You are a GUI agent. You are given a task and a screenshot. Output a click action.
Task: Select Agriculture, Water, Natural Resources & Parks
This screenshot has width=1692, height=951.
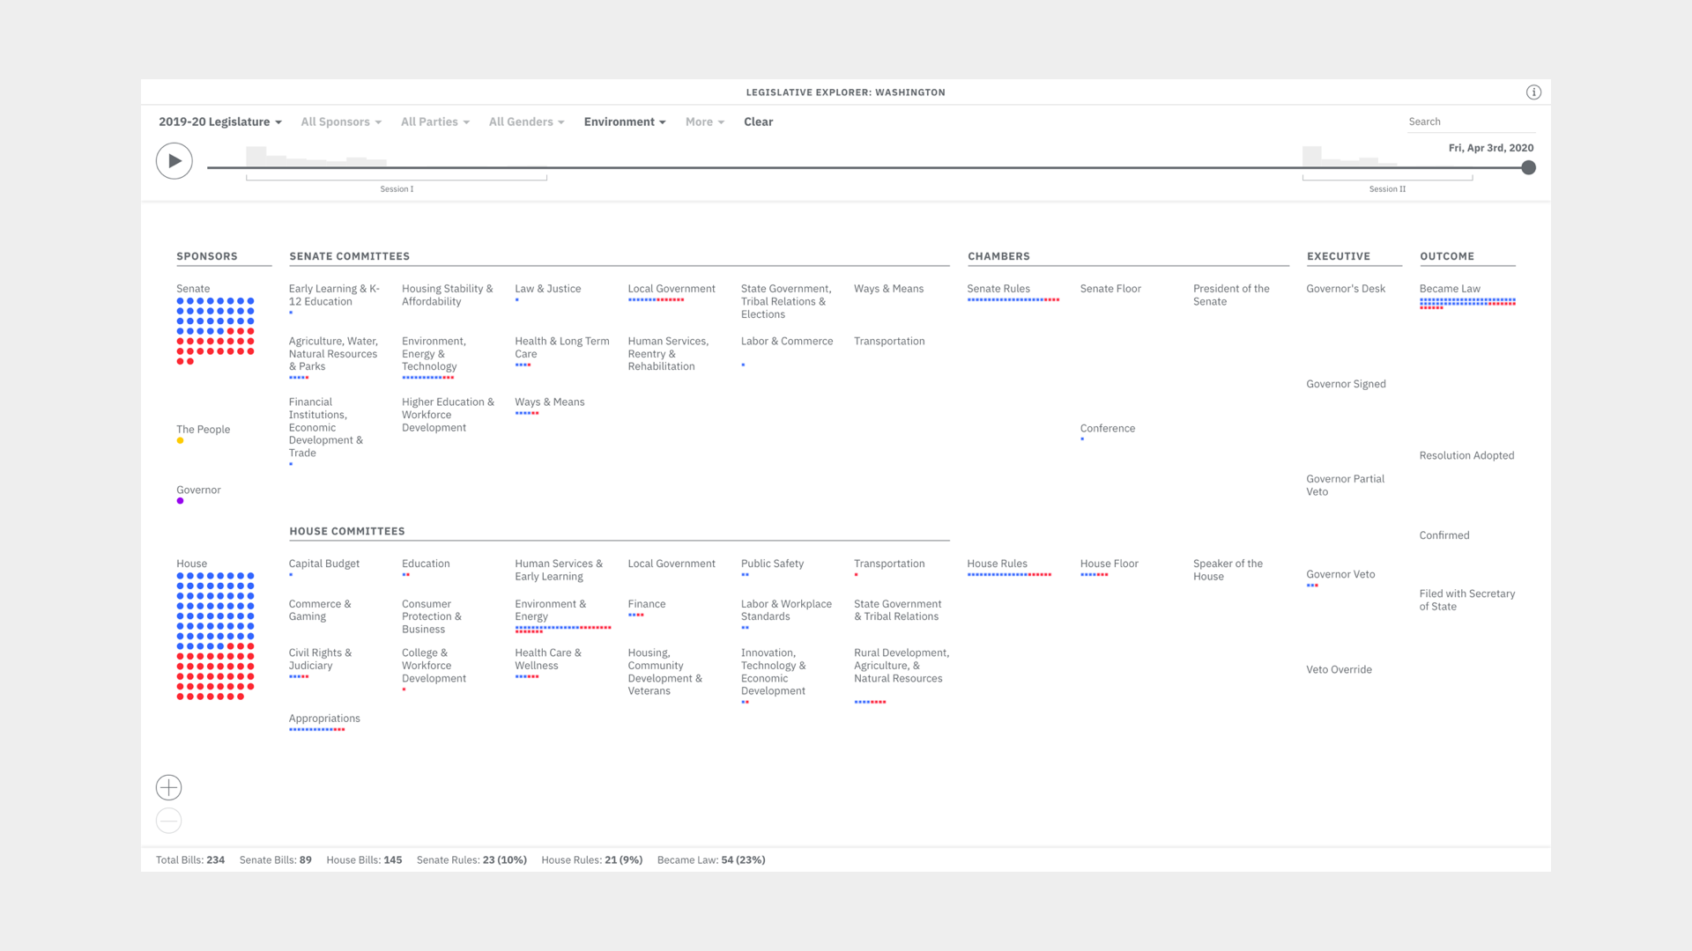pos(333,354)
